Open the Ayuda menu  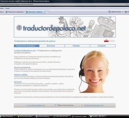tap(7, 8)
